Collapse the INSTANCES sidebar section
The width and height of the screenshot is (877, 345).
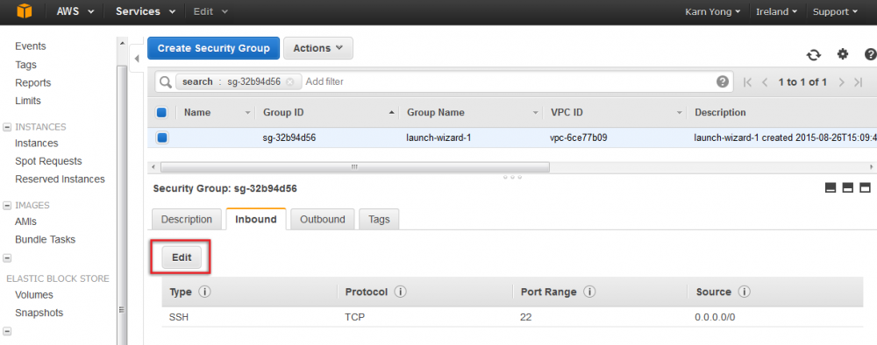(7, 127)
